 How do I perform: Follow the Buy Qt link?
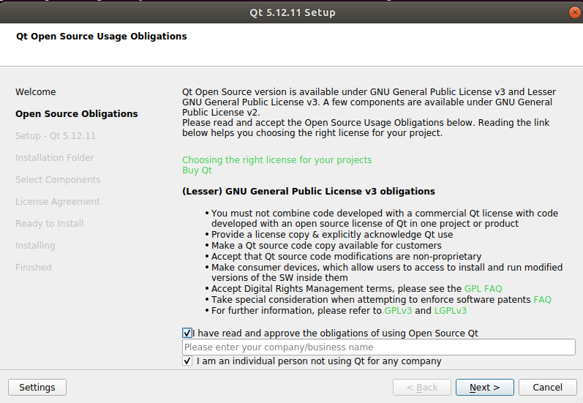[197, 170]
